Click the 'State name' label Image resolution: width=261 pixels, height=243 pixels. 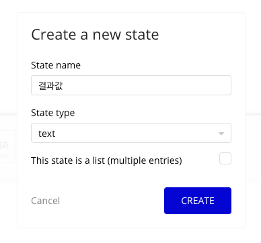(x=56, y=65)
